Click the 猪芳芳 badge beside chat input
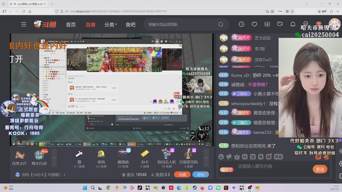Image resolution: width=342 pixels, height=192 pixels. coord(227,170)
